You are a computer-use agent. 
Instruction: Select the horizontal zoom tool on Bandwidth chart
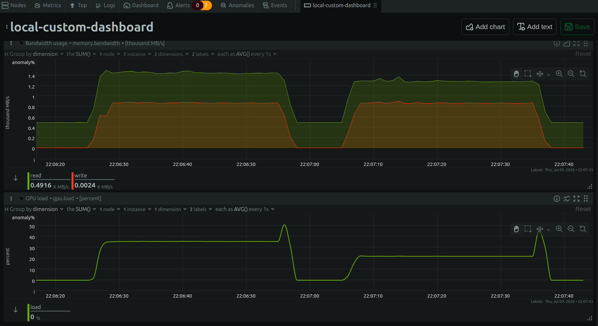[x=540, y=74]
